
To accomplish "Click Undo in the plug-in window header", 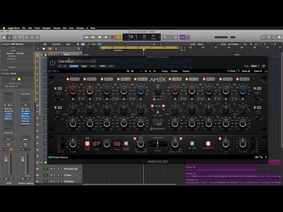I will [x=103, y=66].
